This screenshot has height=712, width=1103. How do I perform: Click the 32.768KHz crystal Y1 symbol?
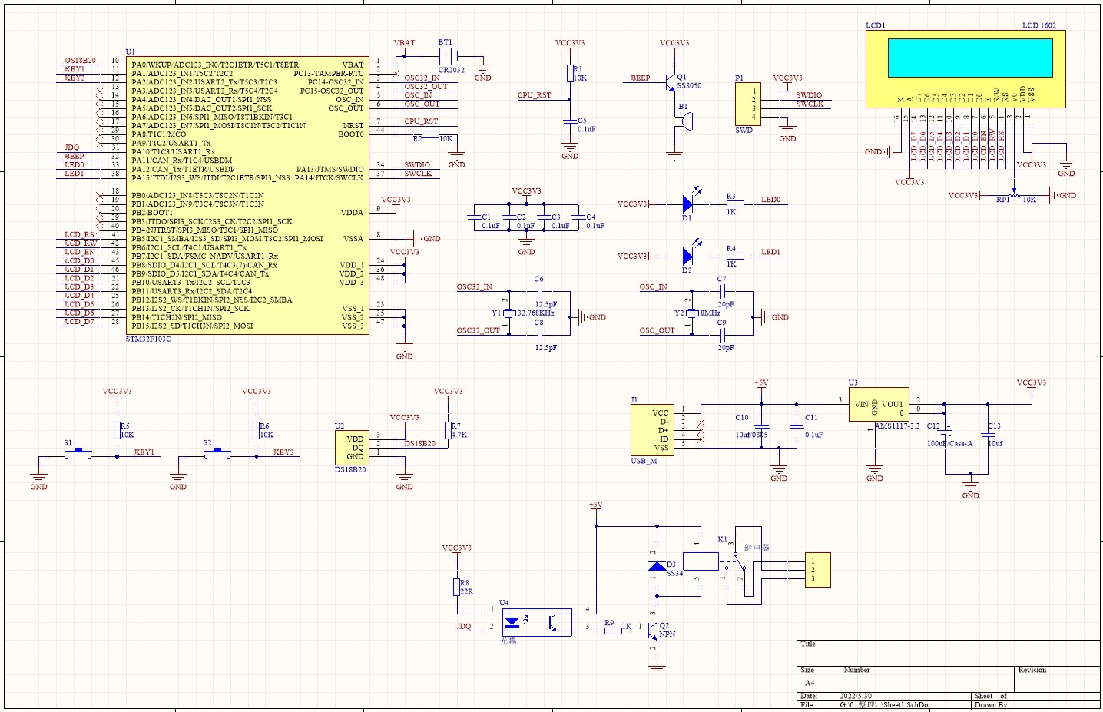509,312
